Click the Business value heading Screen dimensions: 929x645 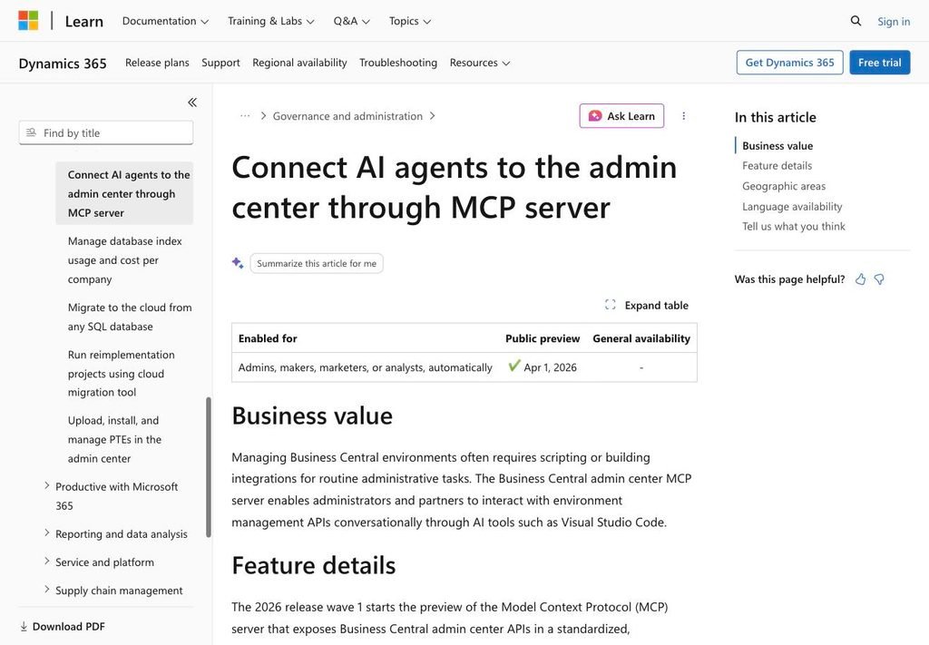312,415
